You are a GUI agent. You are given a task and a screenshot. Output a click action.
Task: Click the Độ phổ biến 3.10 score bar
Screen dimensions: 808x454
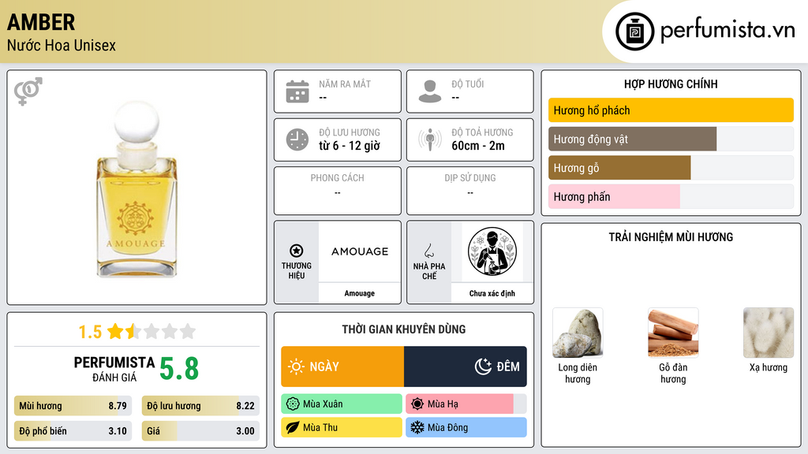tap(73, 431)
